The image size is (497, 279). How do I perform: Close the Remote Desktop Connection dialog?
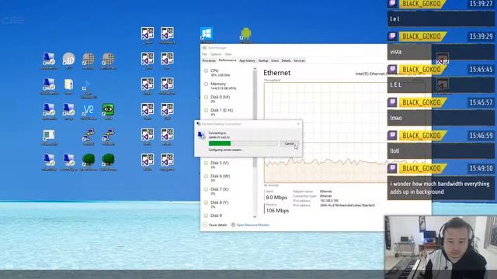coord(298,124)
